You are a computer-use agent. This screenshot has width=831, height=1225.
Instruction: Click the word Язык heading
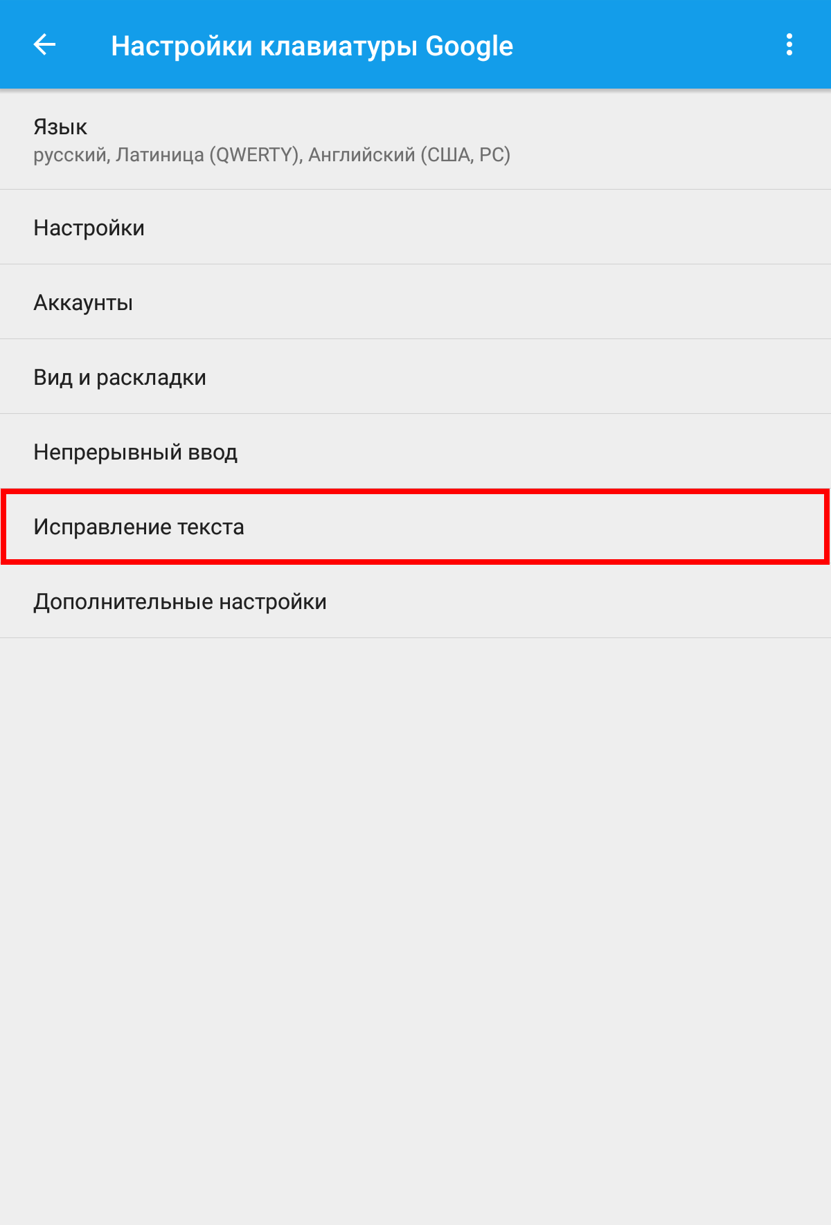coord(60,127)
